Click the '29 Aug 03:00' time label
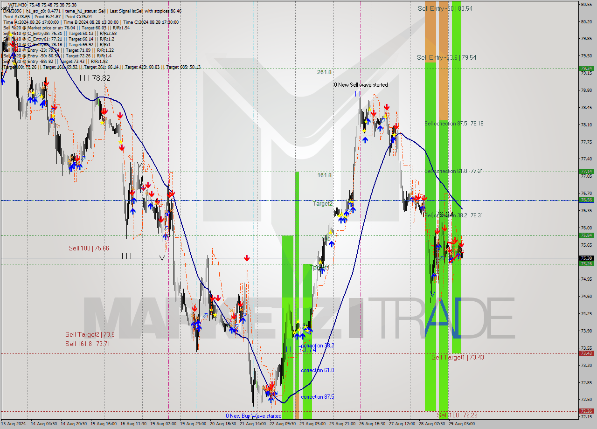The image size is (597, 429). point(462,424)
